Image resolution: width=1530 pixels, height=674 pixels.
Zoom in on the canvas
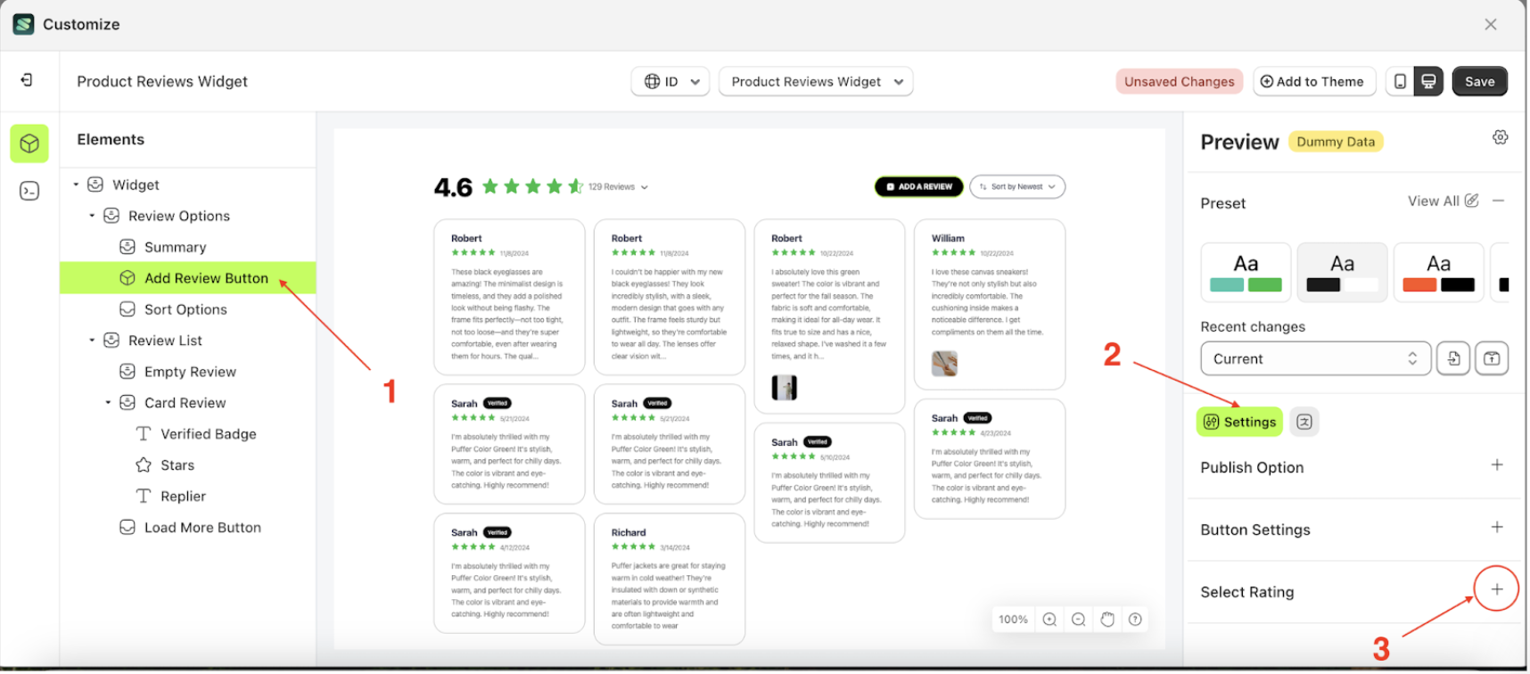coord(1049,620)
